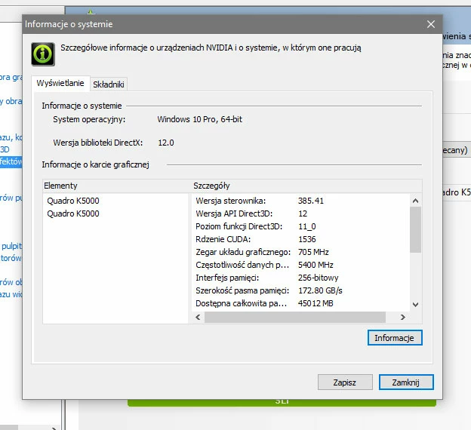This screenshot has width=471, height=430.
Task: Click the Informacje button
Action: 395,338
